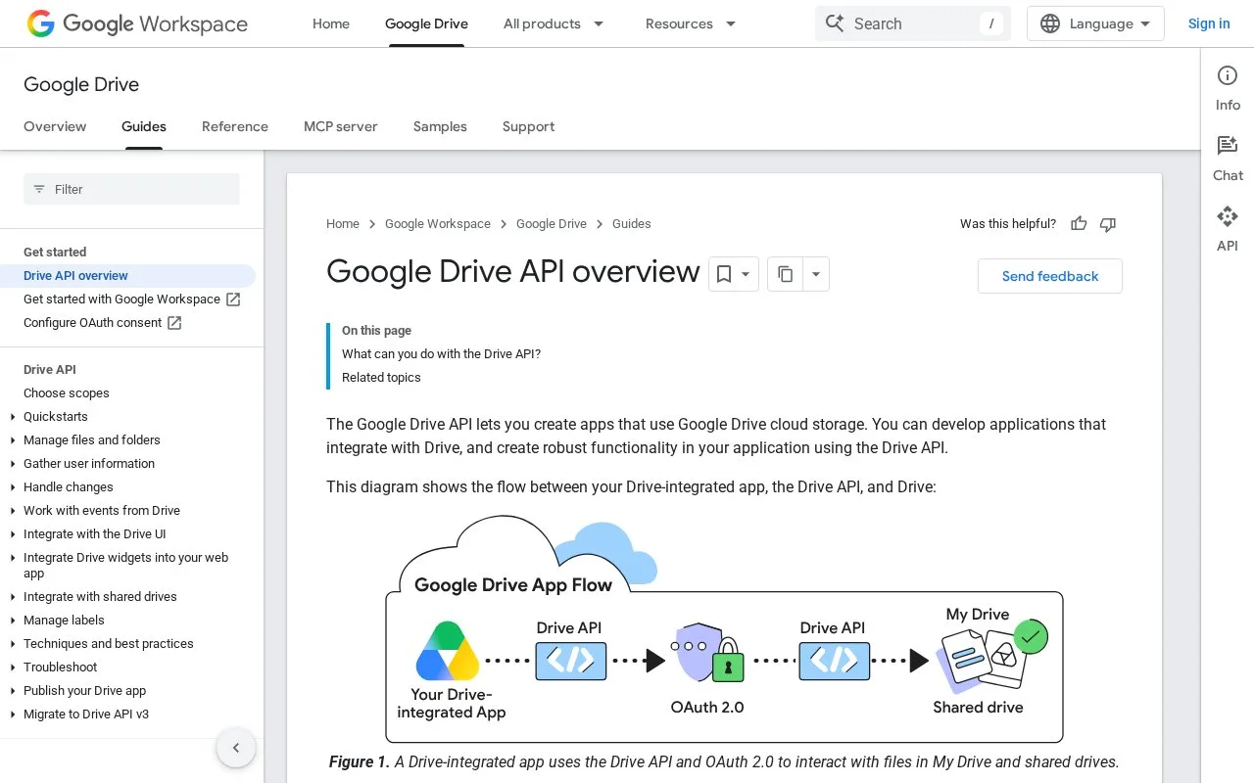The height and width of the screenshot is (783, 1254).
Task: Click Google Workspace in the breadcrumb
Action: [438, 224]
